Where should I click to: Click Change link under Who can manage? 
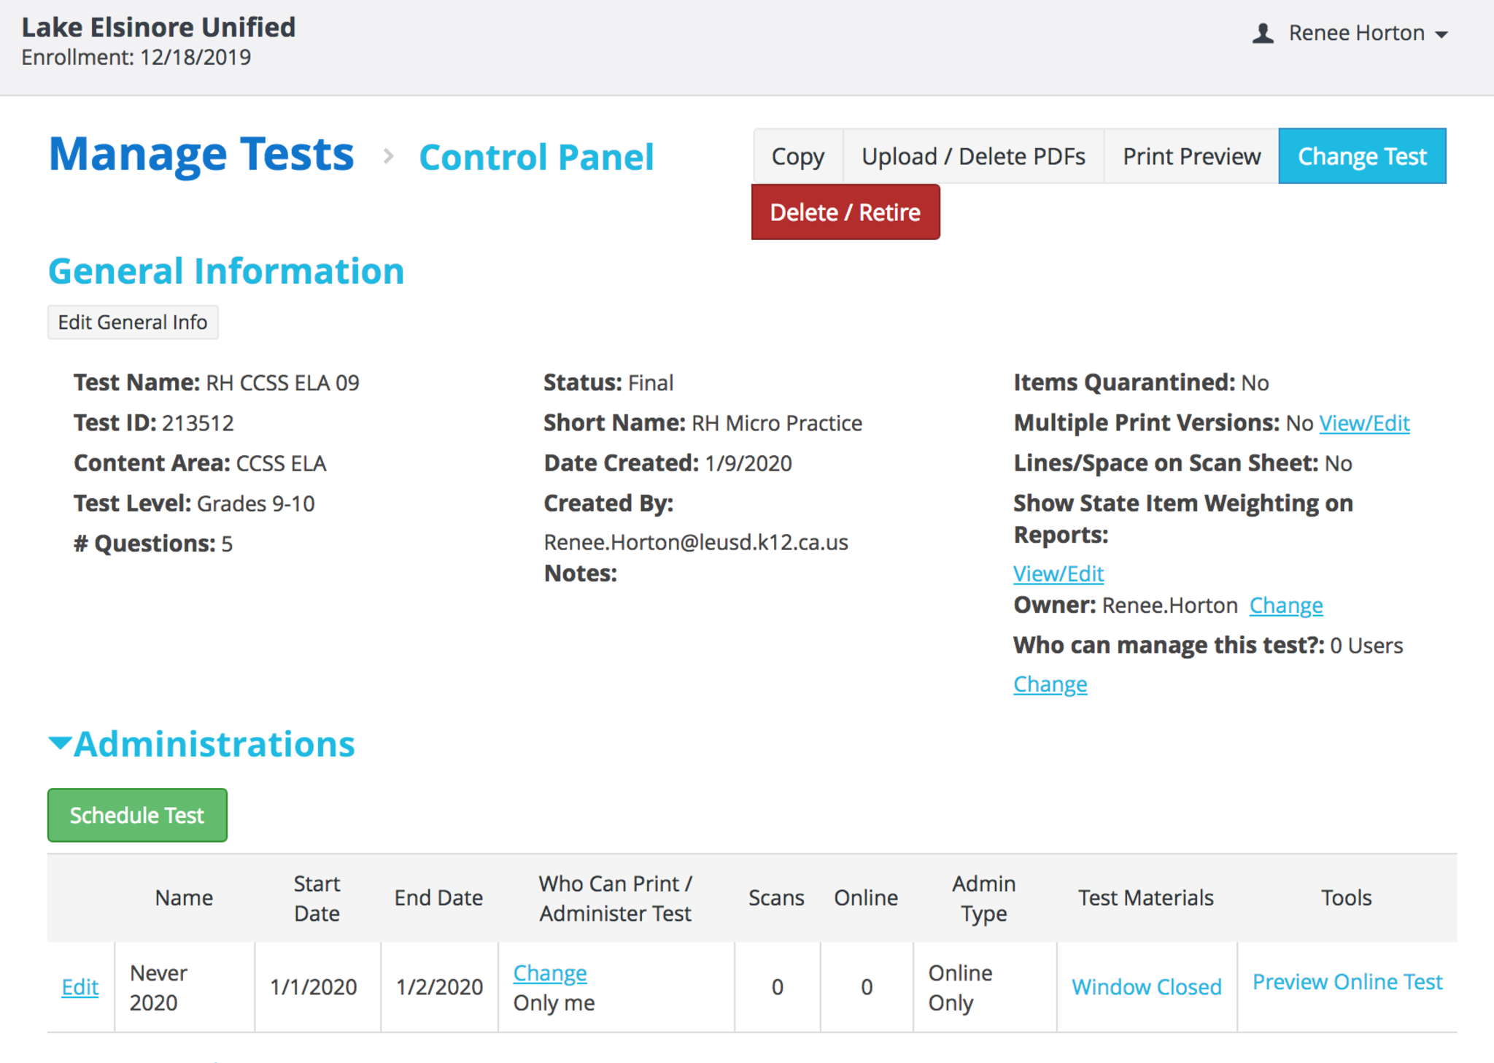tap(1050, 684)
